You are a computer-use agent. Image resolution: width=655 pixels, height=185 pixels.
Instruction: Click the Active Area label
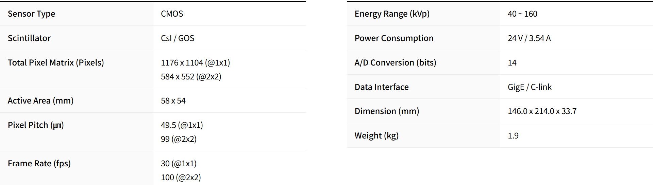pos(40,101)
